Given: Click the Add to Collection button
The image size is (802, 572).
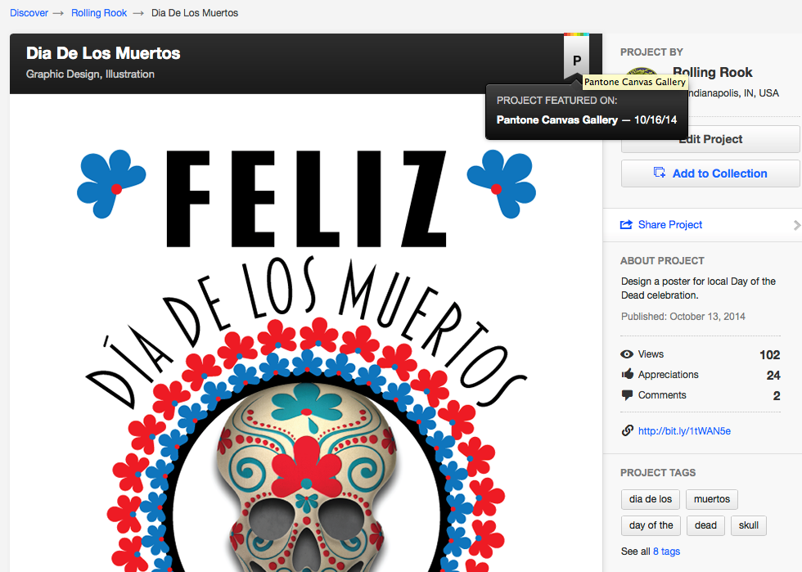Looking at the screenshot, I should 710,173.
